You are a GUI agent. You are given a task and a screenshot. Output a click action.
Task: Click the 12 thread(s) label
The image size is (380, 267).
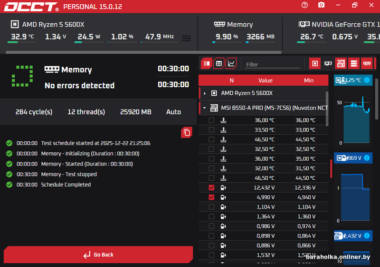(86, 112)
